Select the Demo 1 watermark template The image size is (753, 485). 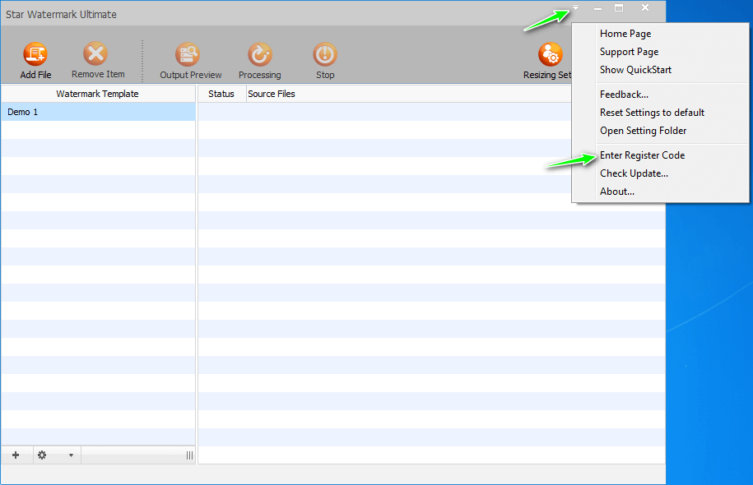click(x=98, y=112)
